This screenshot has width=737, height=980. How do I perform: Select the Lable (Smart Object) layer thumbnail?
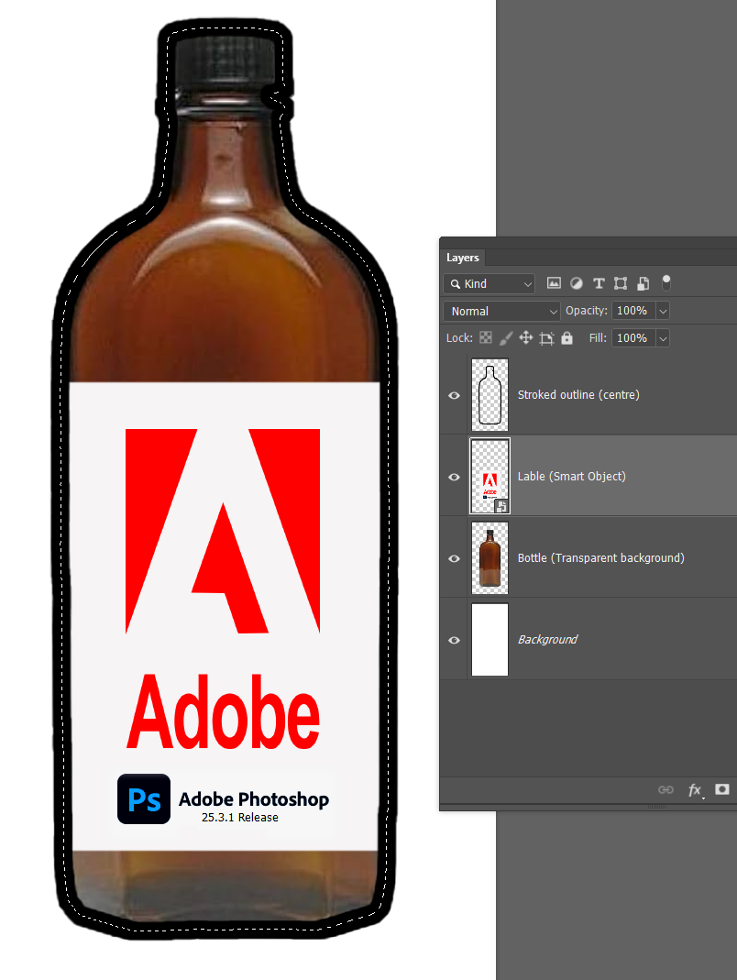click(489, 476)
